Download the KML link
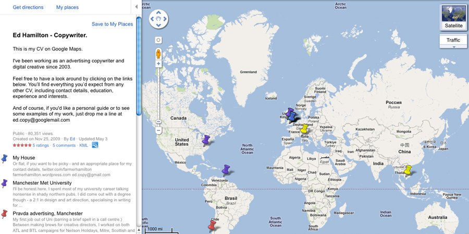The height and width of the screenshot is (234, 469). pos(83,146)
